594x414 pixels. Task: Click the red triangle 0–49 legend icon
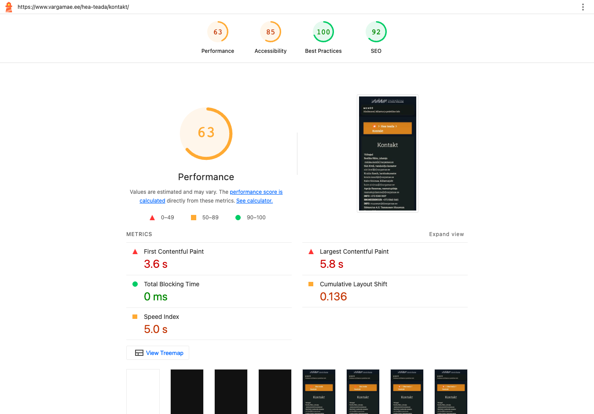[152, 218]
